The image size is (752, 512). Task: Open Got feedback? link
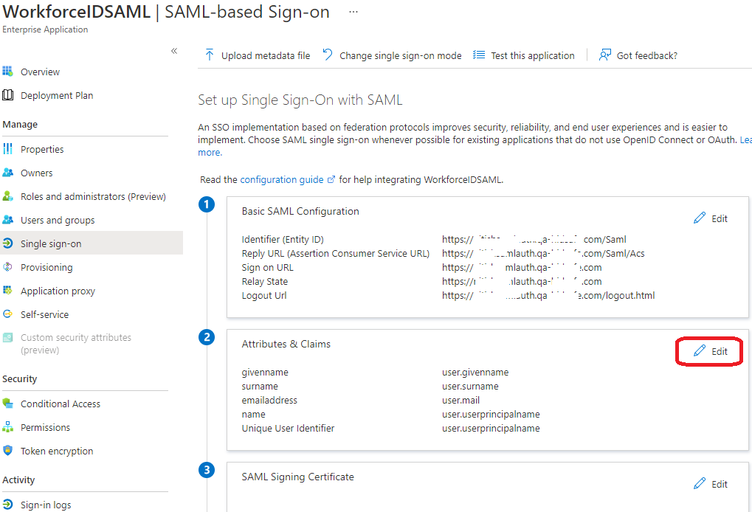[647, 55]
